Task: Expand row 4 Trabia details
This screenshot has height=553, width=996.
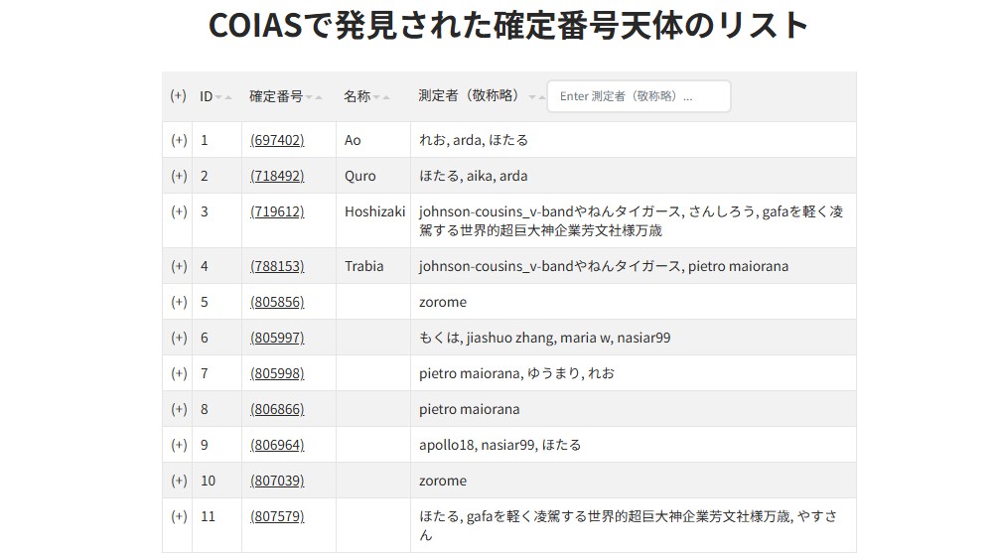Action: click(179, 265)
